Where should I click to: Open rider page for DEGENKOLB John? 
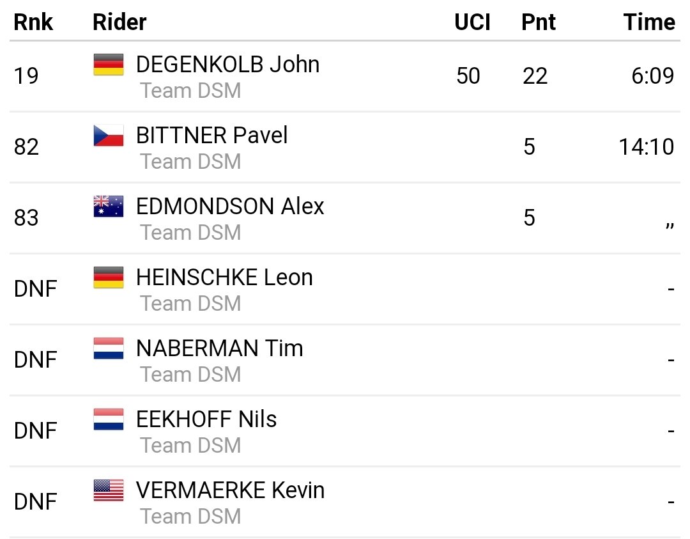[228, 65]
